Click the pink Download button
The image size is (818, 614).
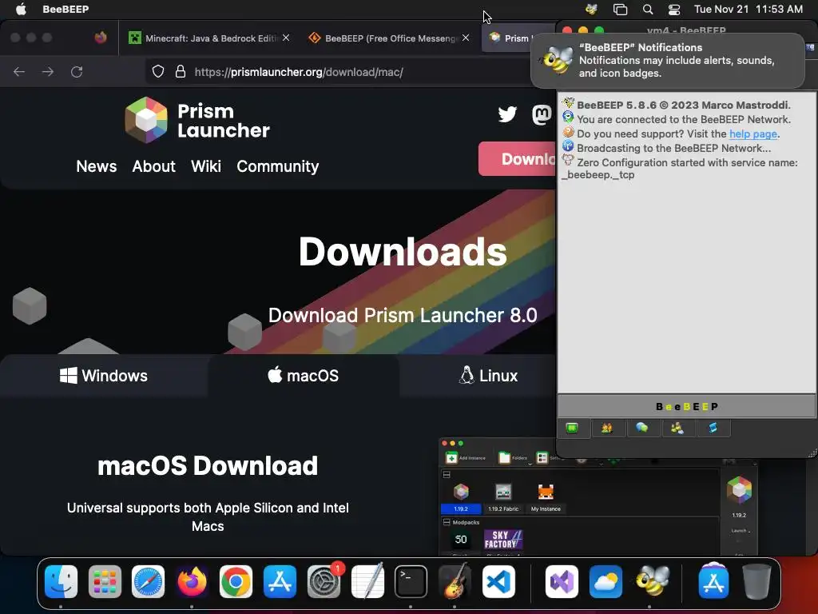[x=517, y=159]
